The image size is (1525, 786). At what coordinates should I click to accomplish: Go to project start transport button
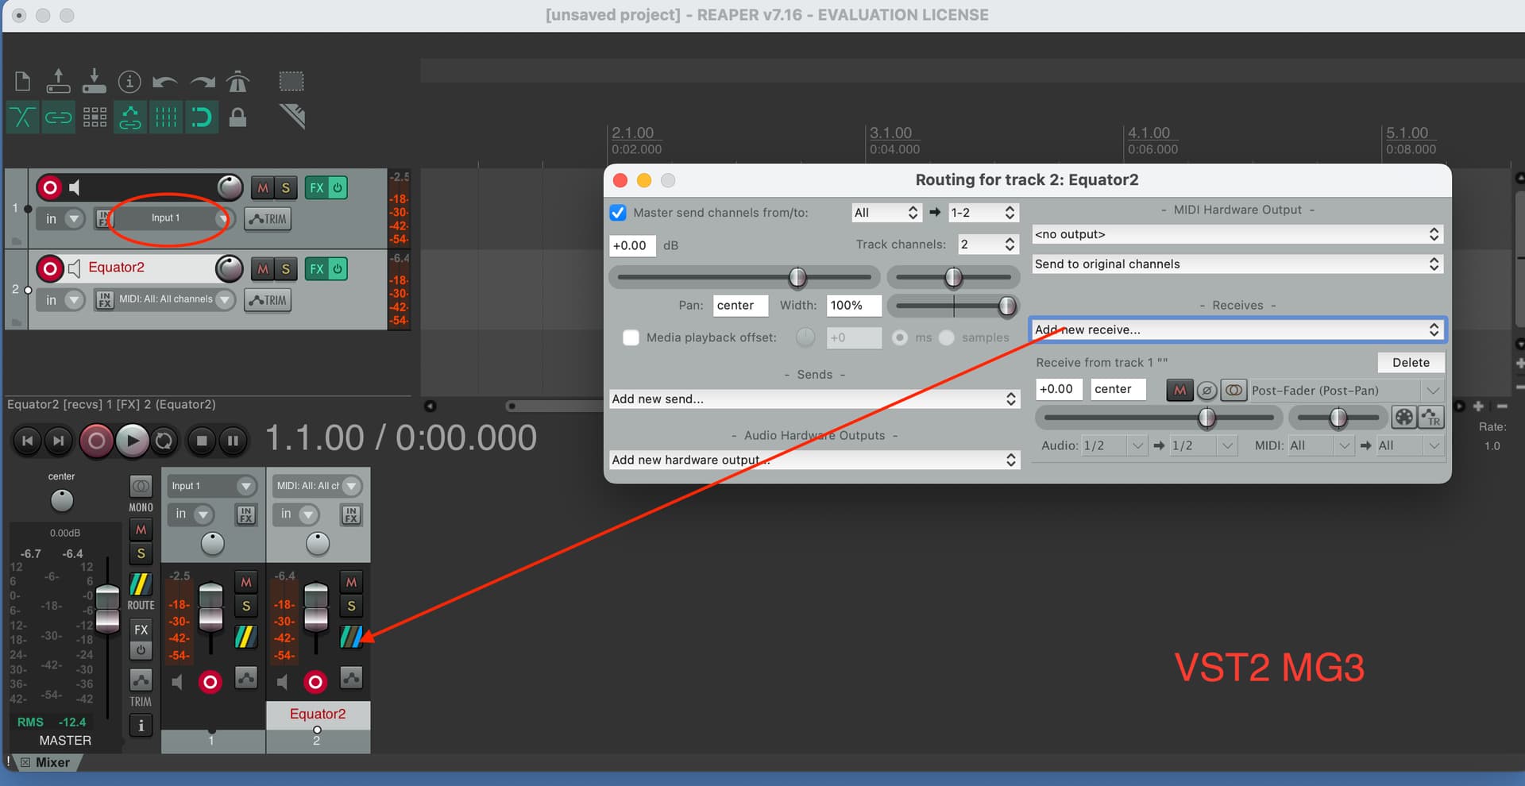(27, 440)
